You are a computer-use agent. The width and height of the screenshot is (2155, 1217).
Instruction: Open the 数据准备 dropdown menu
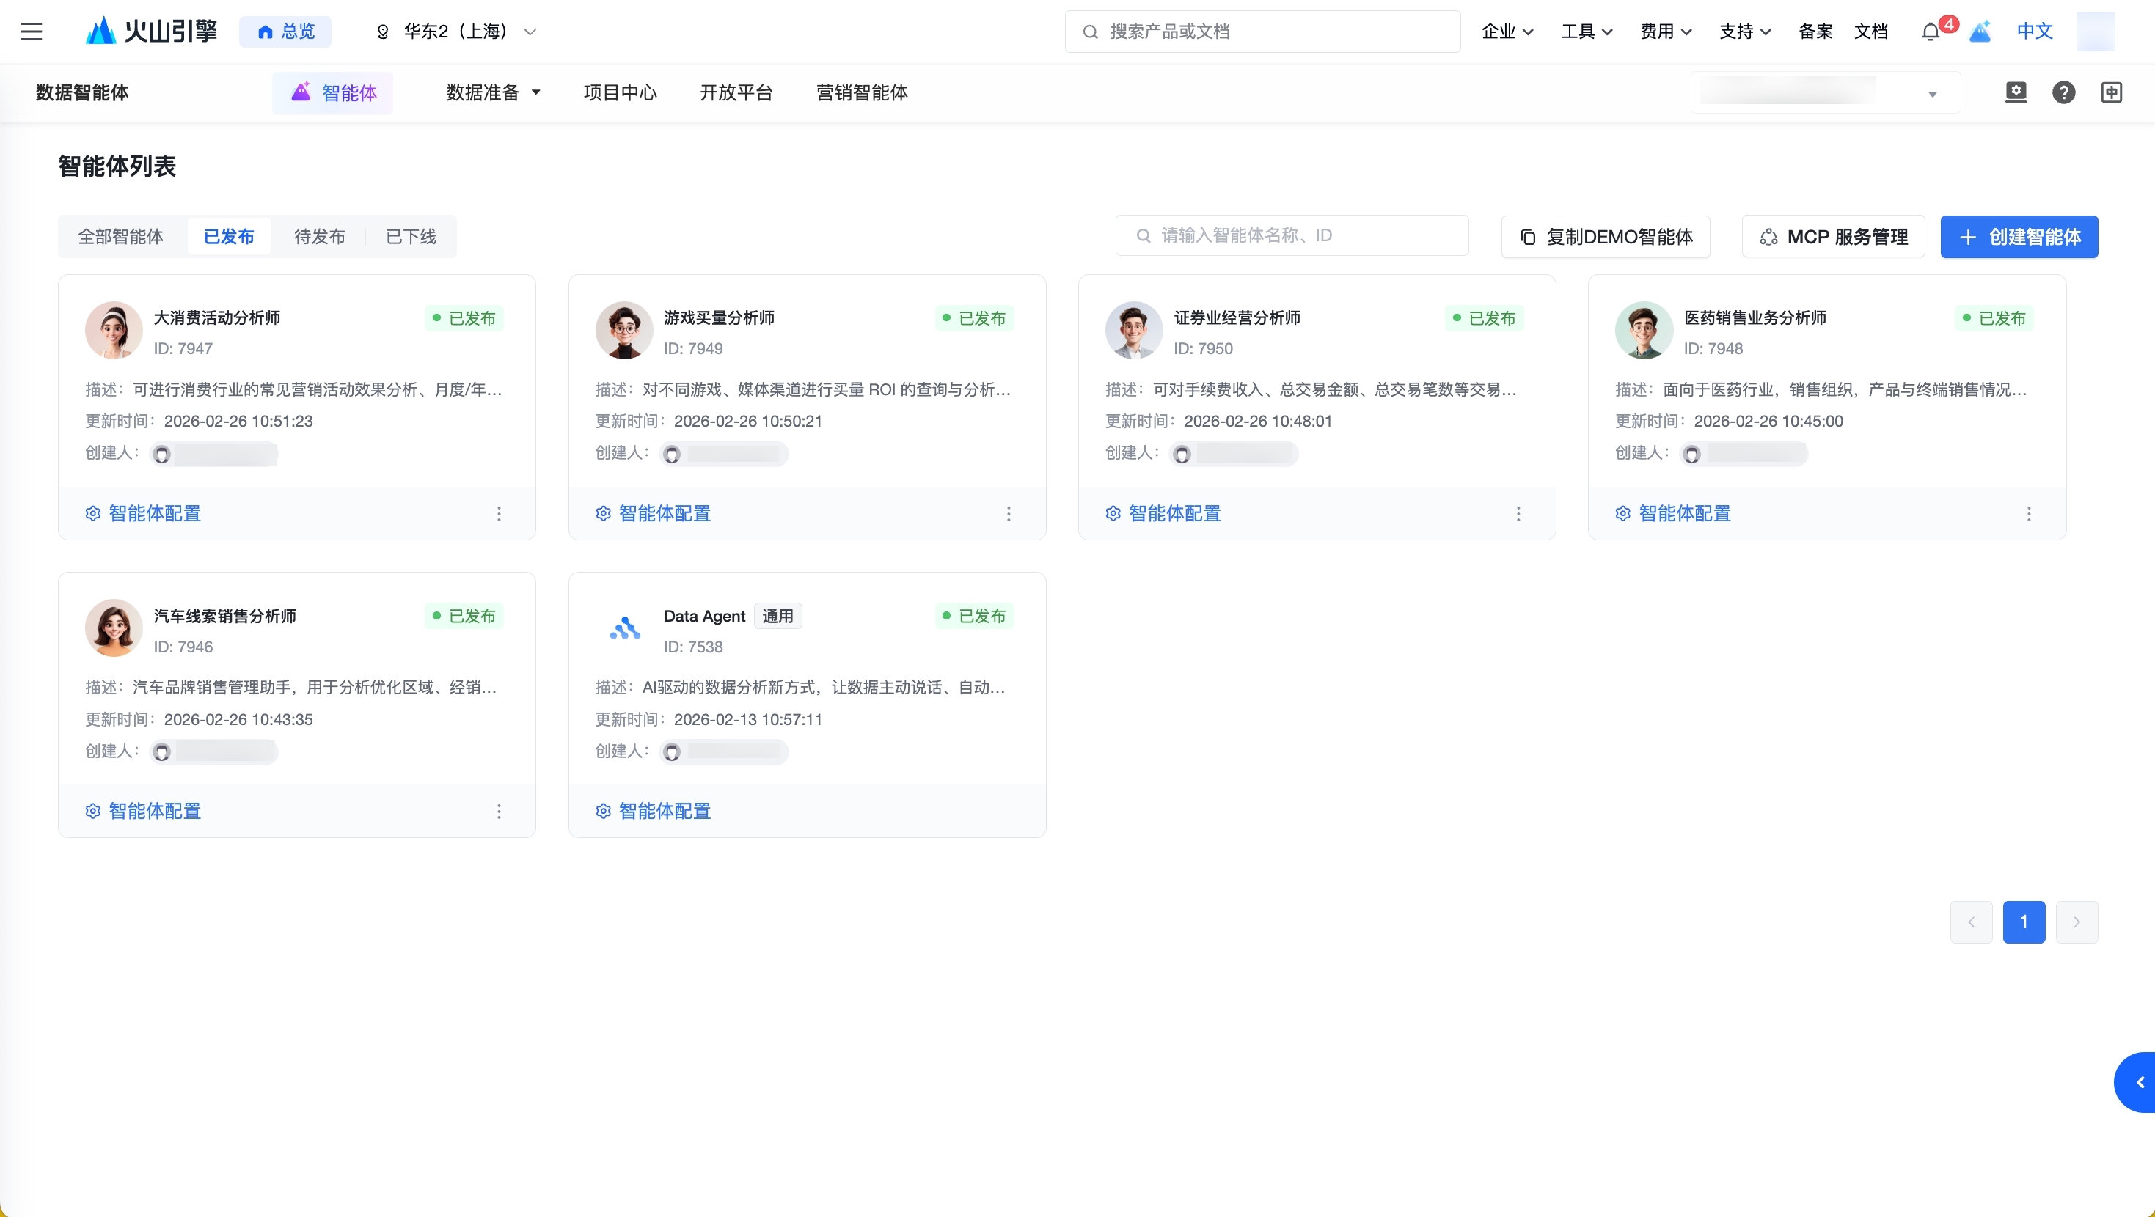point(493,92)
